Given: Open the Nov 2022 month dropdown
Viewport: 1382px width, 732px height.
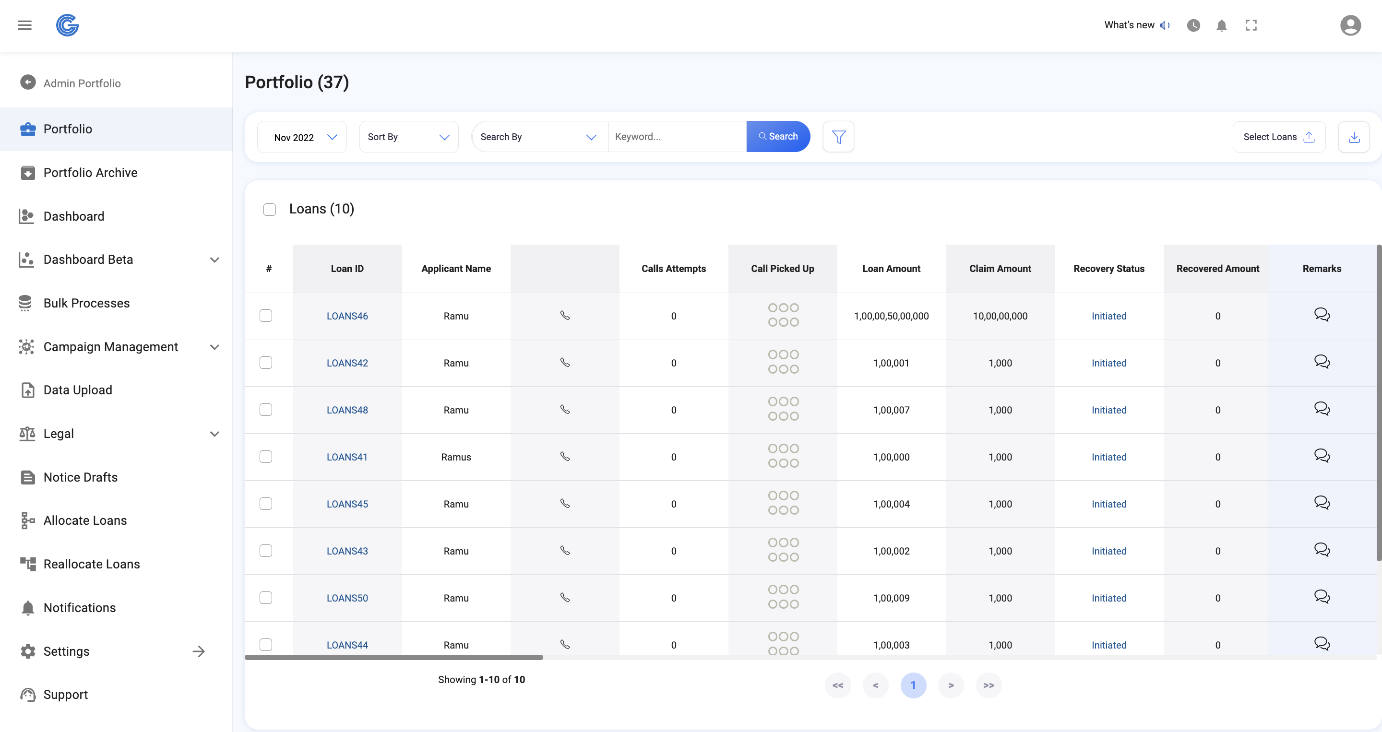Looking at the screenshot, I should click(x=301, y=137).
